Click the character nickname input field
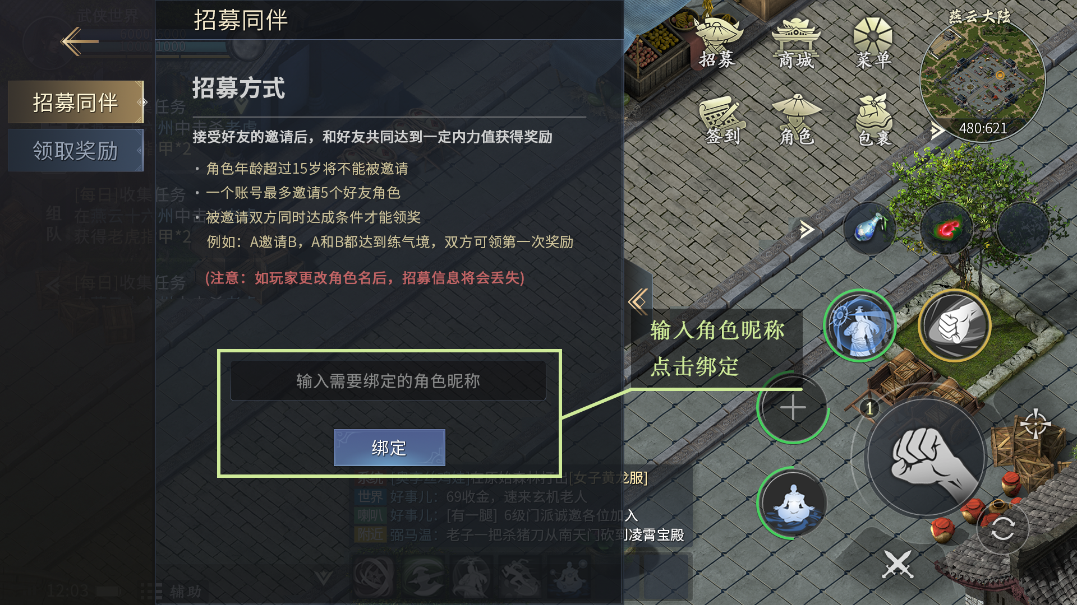This screenshot has height=605, width=1077. pos(388,381)
